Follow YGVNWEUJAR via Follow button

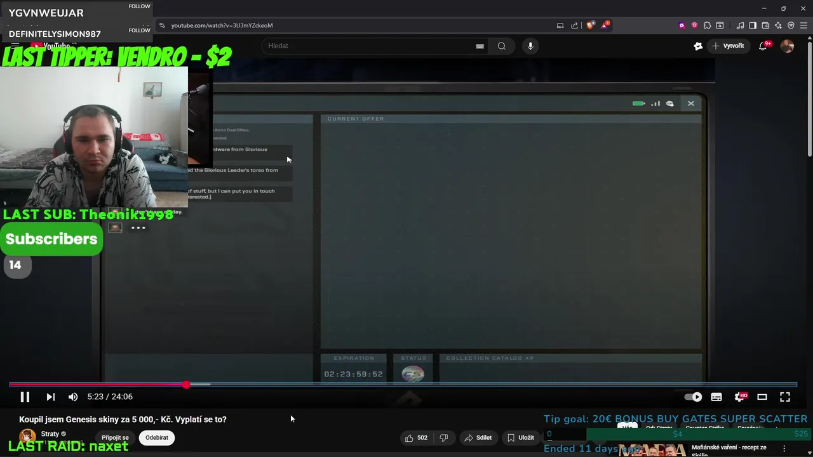(x=139, y=6)
